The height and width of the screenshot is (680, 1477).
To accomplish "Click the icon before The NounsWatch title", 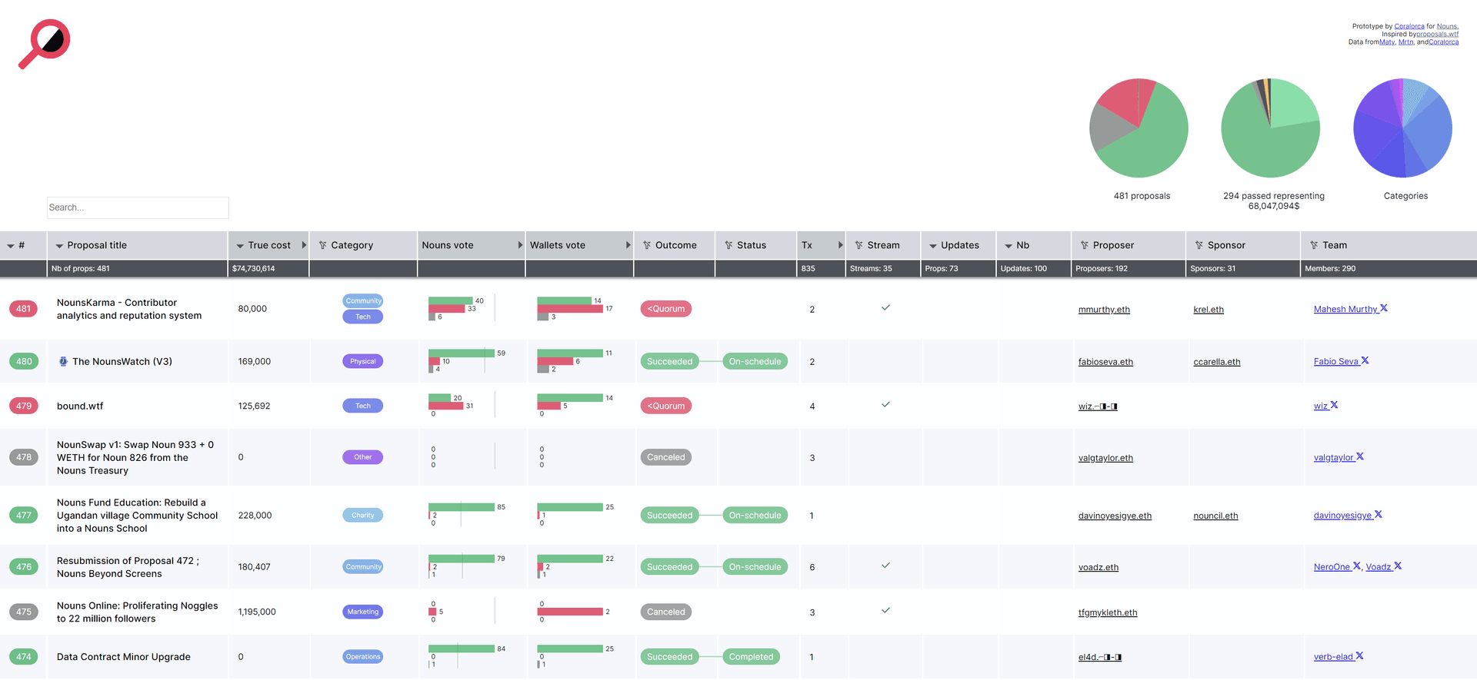I will coord(63,361).
